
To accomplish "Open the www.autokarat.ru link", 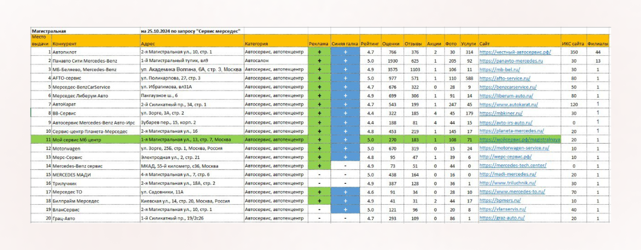I will tap(508, 104).
